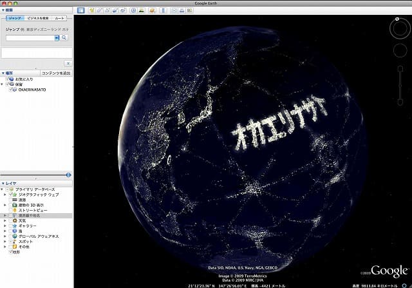Image resolution: width=412 pixels, height=288 pixels.
Task: Click the Sunlight landscape toolbar icon
Action: (142, 10)
